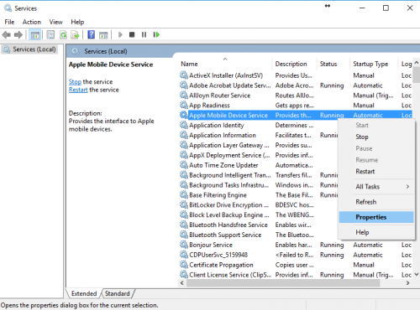Click the vertical scrollbar up arrow
The image size is (420, 310).
click(417, 63)
